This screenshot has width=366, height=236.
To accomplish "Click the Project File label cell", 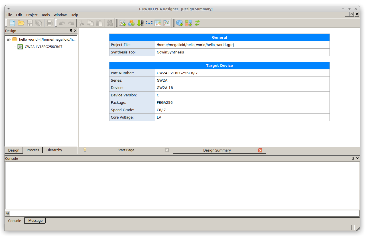I will click(x=132, y=45).
